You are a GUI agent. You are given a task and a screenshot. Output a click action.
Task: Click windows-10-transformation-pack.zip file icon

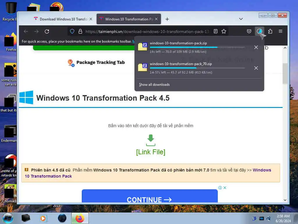pos(143,47)
